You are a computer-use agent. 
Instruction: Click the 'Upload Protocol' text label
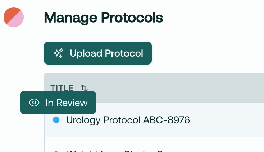(106, 53)
